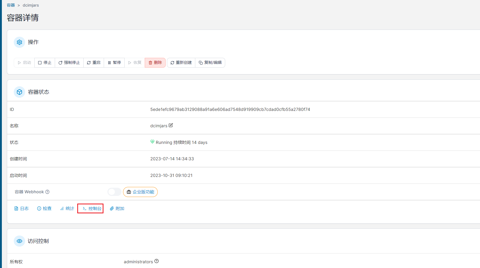Restart container using 重启 button
Screen dimensions: 480x268
pyautogui.click(x=94, y=63)
